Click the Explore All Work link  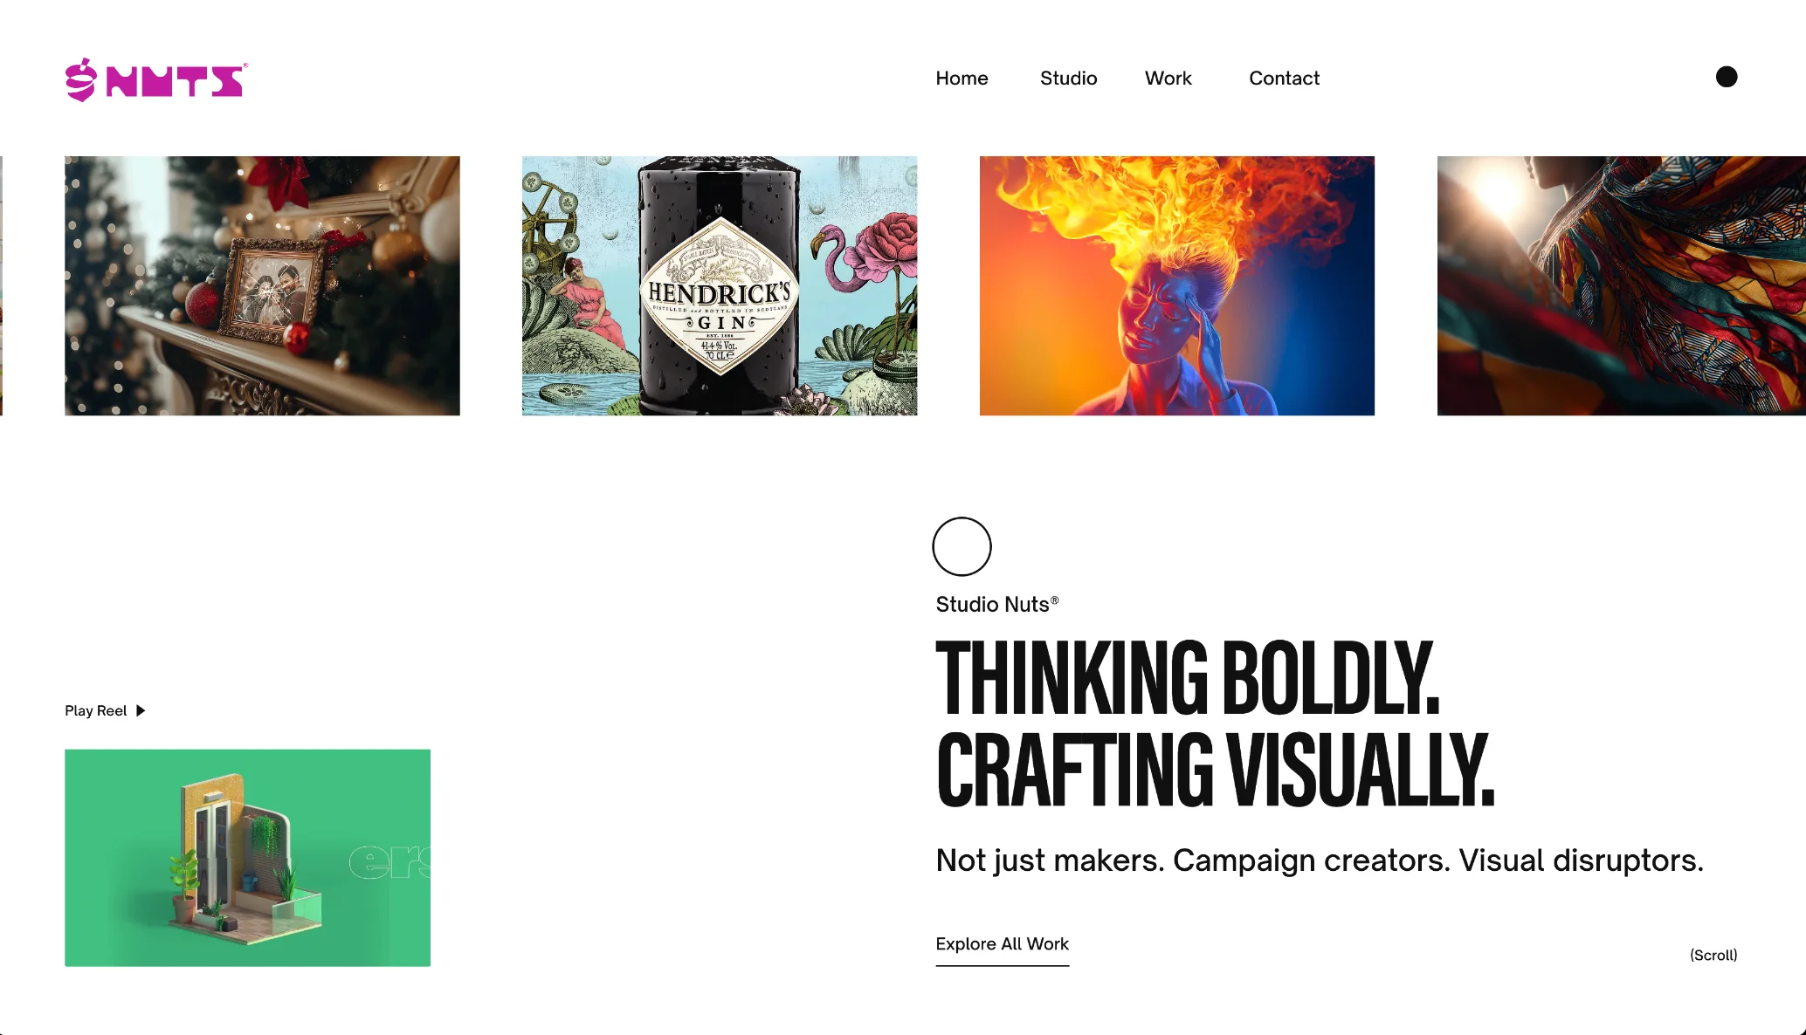(x=1002, y=945)
